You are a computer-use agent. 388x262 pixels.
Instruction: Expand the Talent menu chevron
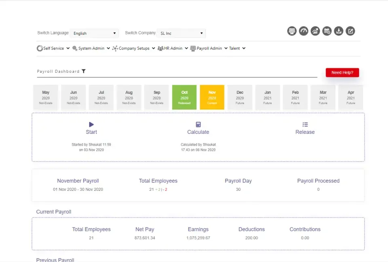pos(244,48)
